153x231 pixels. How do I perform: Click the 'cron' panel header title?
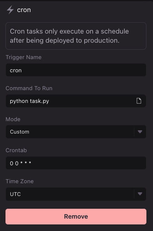click(24, 10)
